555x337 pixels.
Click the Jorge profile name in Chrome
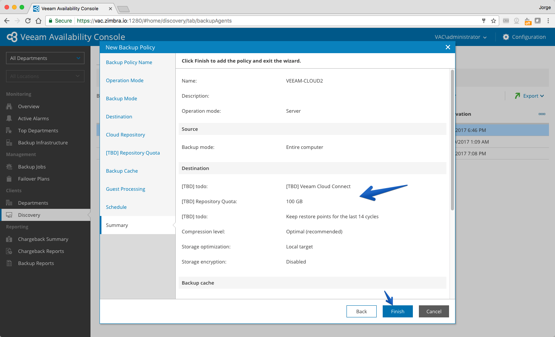[544, 7]
